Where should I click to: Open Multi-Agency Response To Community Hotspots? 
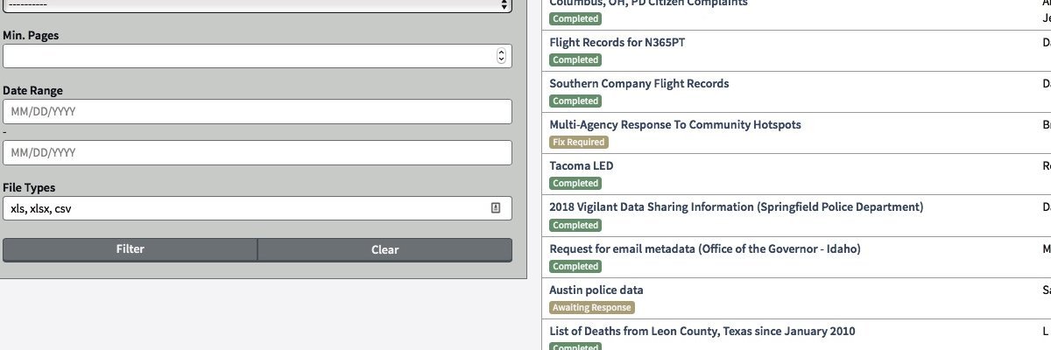coord(674,124)
